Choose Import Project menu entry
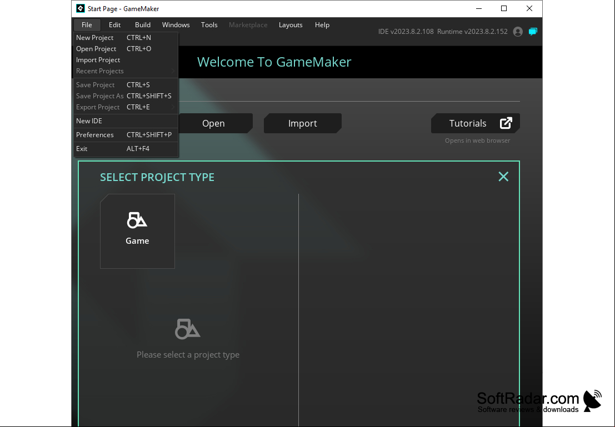The image size is (615, 427). 126,59
